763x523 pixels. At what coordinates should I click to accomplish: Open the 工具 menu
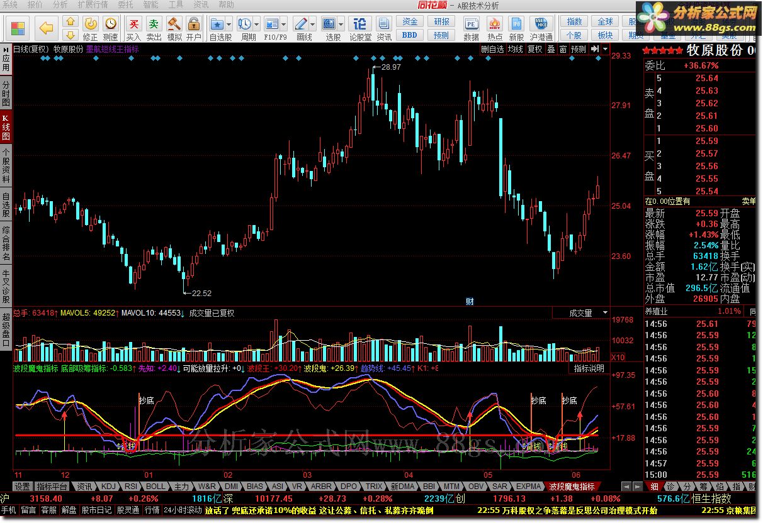click(x=176, y=5)
